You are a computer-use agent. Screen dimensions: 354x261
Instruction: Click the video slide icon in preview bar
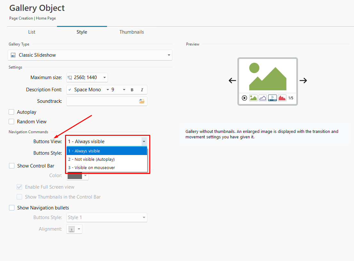(272, 98)
